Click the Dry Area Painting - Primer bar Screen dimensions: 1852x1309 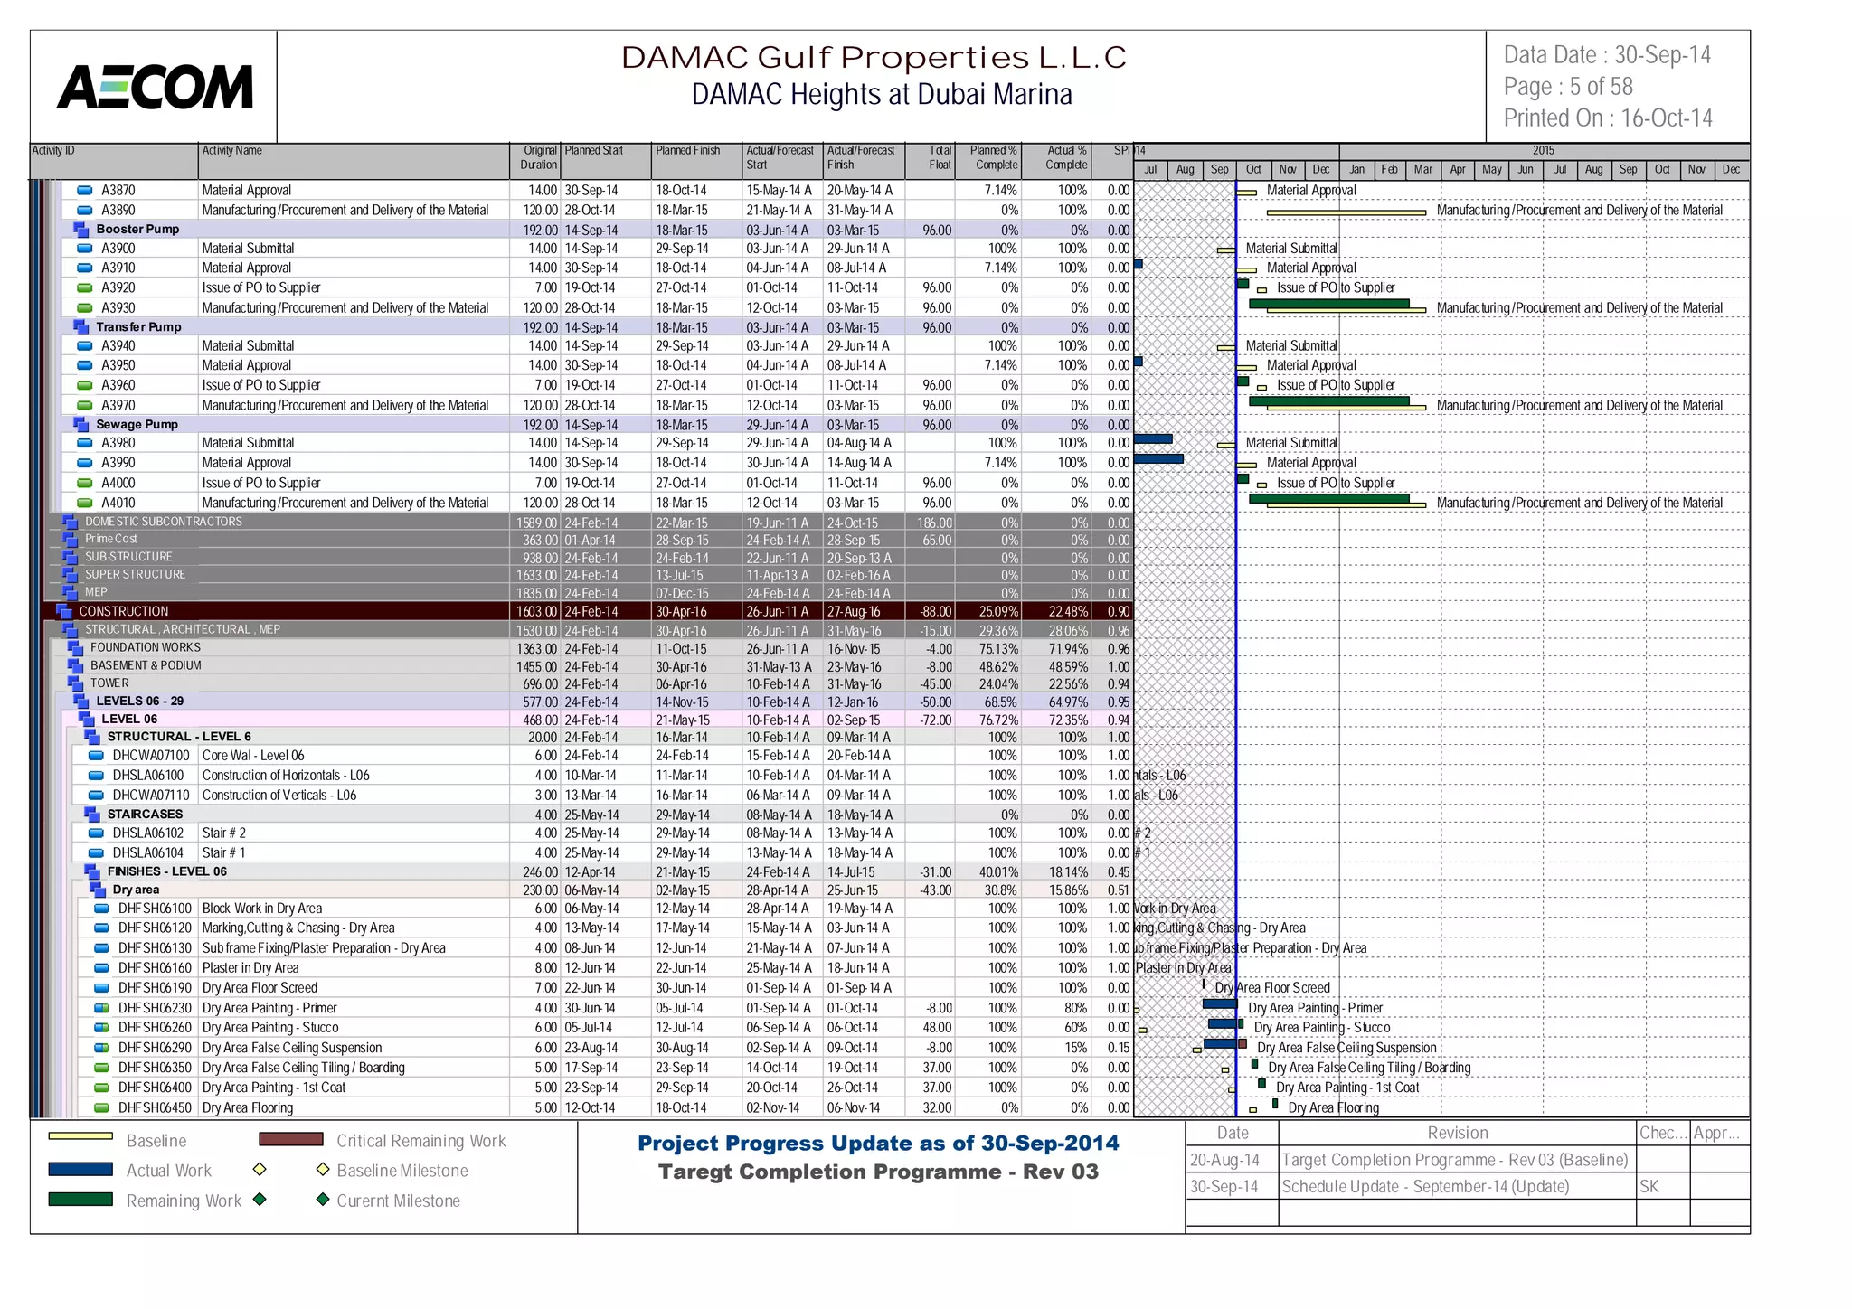[x=1220, y=1003]
